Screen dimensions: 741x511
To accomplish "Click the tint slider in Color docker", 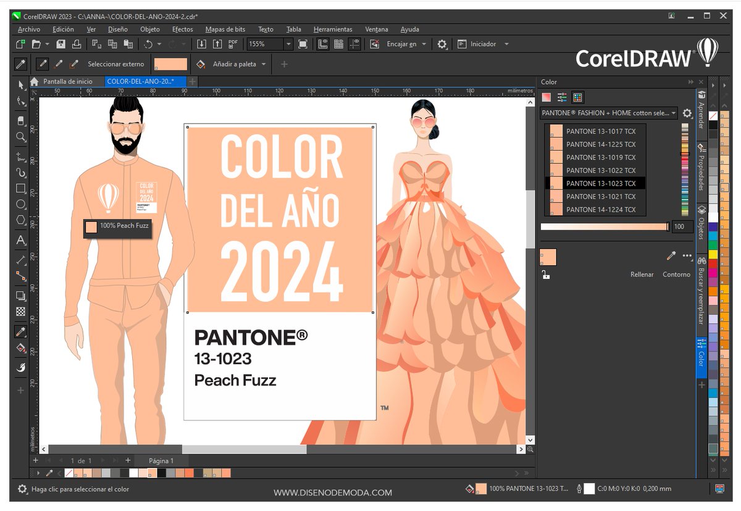I will 604,226.
